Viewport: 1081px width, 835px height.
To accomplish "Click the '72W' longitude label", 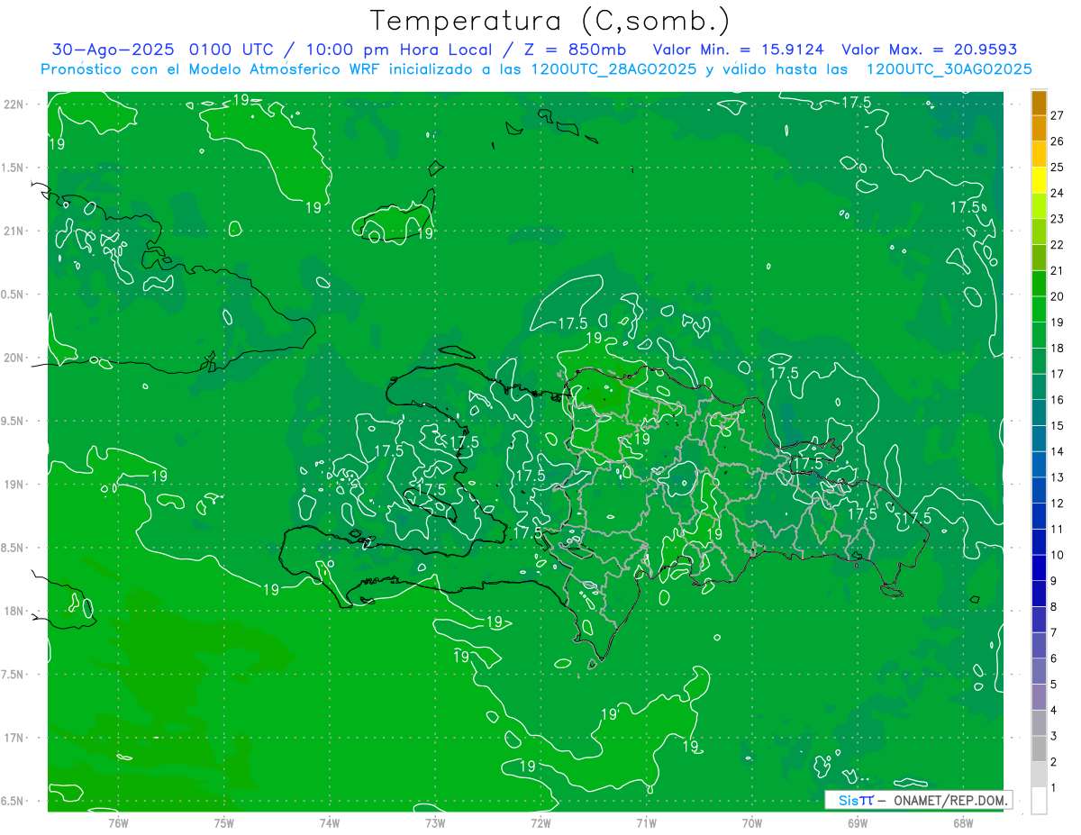I will [540, 822].
